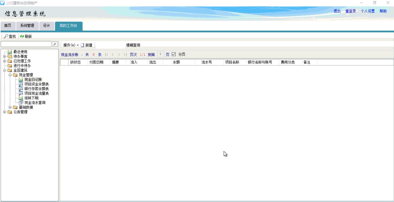Expand the 待办事宜 tree node
The height and width of the screenshot is (202, 394).
[x=5, y=56]
